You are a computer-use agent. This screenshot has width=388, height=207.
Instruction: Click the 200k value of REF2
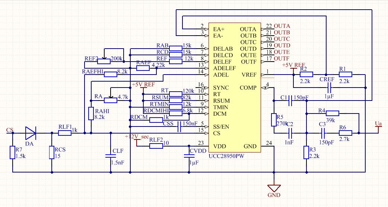click(x=116, y=59)
